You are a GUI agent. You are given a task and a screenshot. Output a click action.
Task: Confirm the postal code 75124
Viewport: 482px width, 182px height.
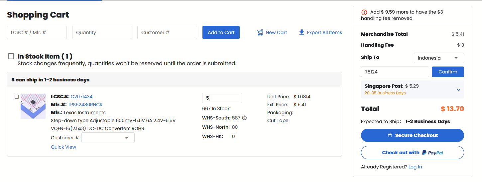(x=448, y=72)
